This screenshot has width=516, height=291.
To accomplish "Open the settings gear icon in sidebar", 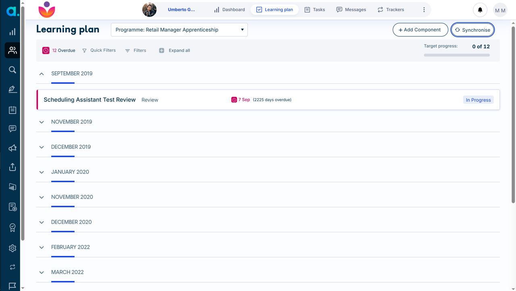I will 12,248.
